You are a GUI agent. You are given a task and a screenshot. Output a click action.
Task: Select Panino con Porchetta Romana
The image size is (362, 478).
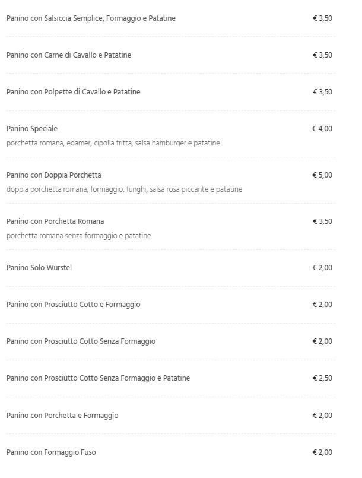pyautogui.click(x=55, y=221)
